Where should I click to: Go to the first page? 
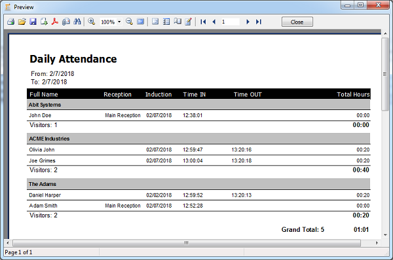(x=203, y=22)
